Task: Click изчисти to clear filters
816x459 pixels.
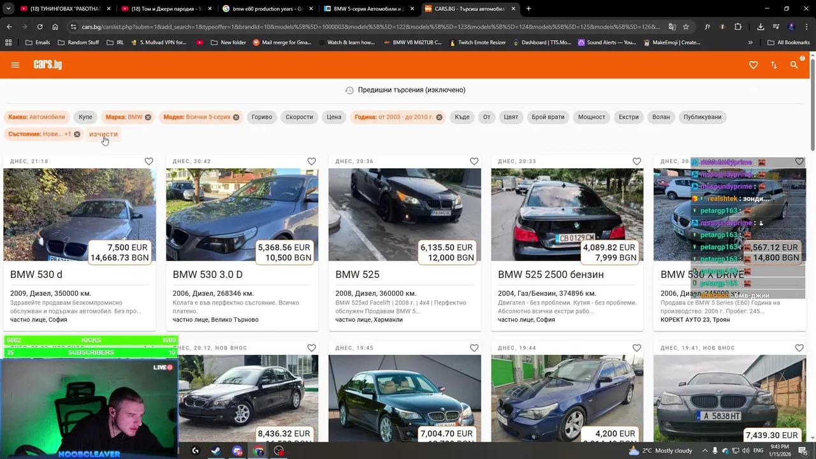Action: [103, 135]
